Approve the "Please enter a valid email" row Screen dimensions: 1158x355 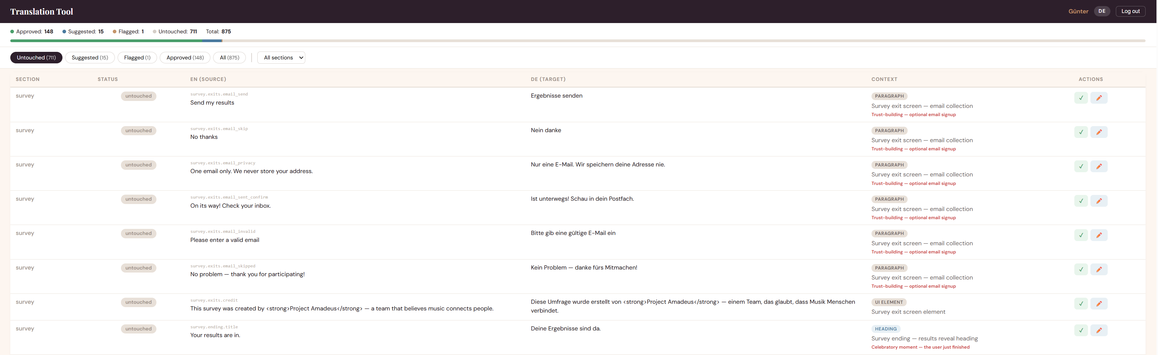click(1081, 235)
